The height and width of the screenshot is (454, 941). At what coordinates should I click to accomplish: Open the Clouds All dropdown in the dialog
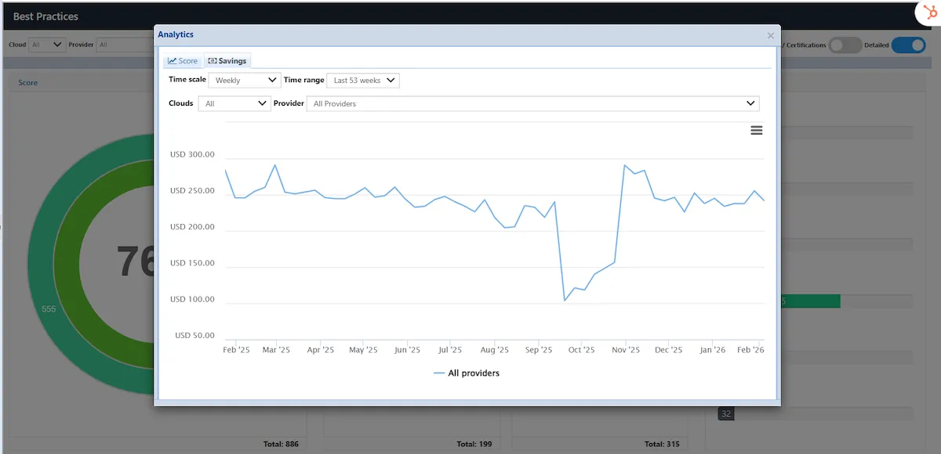click(x=234, y=103)
